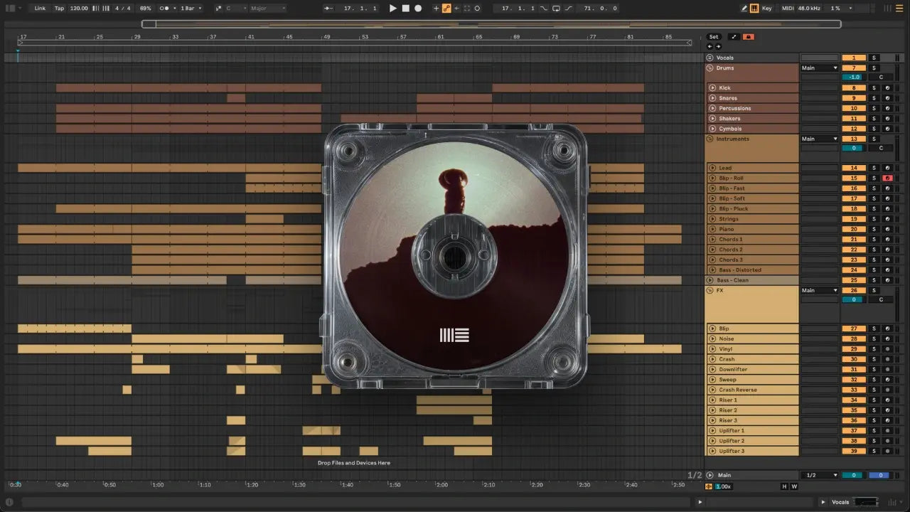
Task: Deactivate the Snares track number 9
Action: 854,98
